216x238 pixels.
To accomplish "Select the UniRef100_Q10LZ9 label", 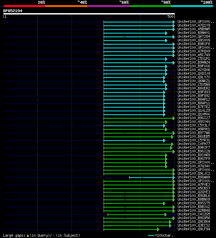I will pos(194,110).
